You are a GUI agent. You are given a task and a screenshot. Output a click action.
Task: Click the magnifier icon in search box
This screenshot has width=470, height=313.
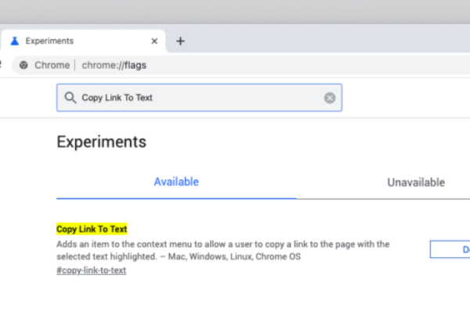(70, 98)
